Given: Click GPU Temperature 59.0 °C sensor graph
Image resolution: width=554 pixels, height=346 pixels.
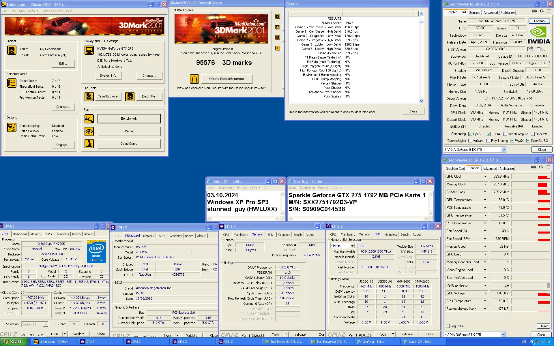Looking at the screenshot, I should pyautogui.click(x=530, y=200).
